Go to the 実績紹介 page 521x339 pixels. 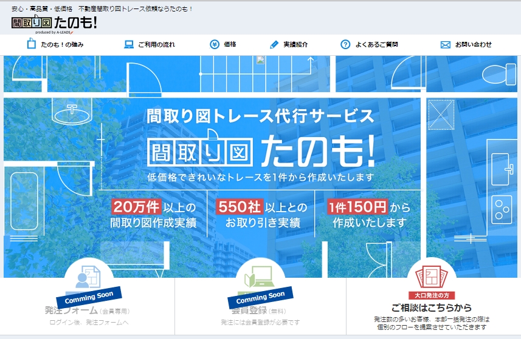(295, 44)
